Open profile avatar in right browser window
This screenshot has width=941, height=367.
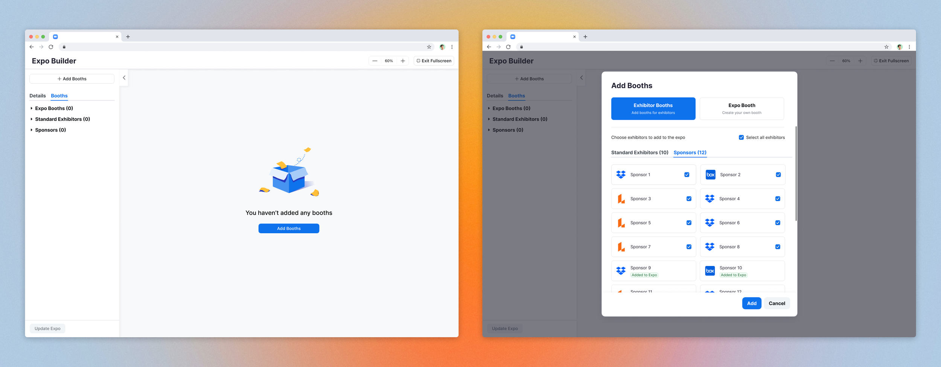tap(900, 47)
